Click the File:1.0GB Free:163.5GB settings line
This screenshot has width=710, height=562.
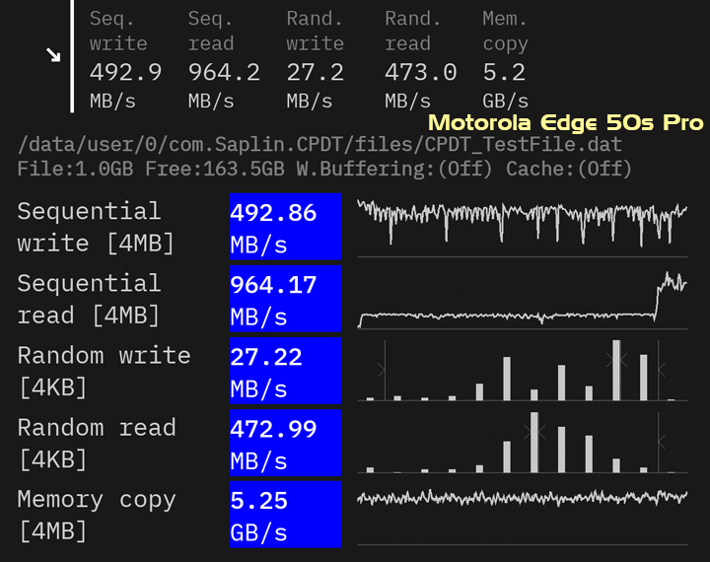[x=324, y=169]
